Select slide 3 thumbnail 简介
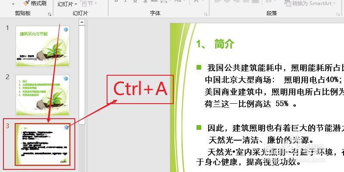The height and width of the screenshot is (172, 344). coord(43,144)
